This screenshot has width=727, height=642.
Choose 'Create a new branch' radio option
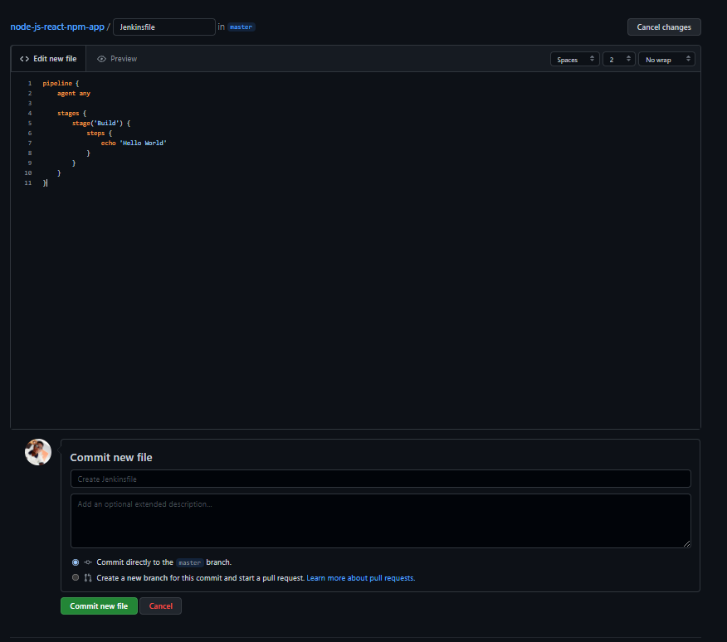pyautogui.click(x=76, y=578)
